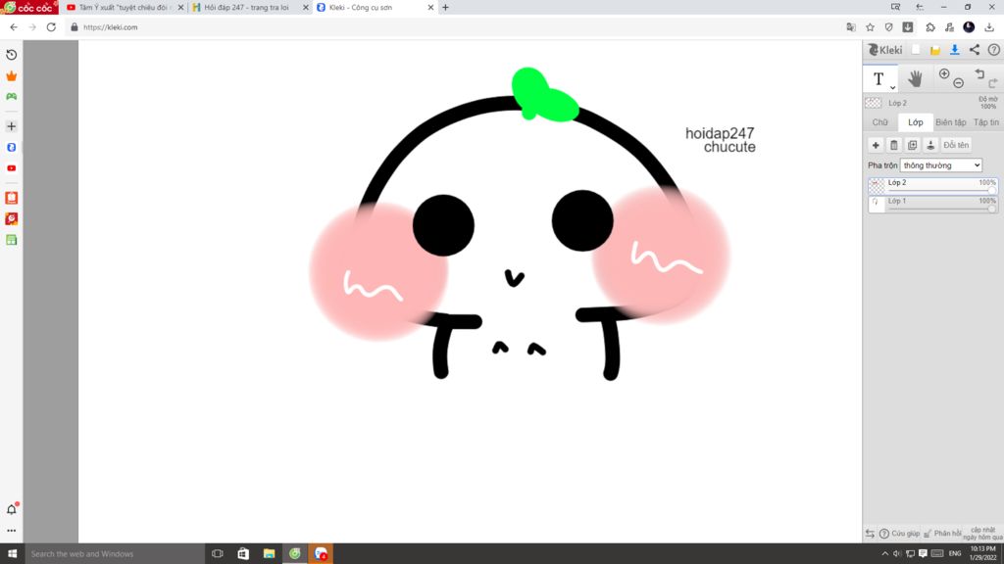Screen dimensions: 1004x564
Task: Open the tool selector chevron below T
Action: 892,87
